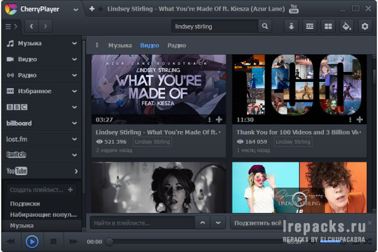Image resolution: width=378 pixels, height=252 pixels.
Task: Click the Подсветить всё button
Action: pos(258,223)
